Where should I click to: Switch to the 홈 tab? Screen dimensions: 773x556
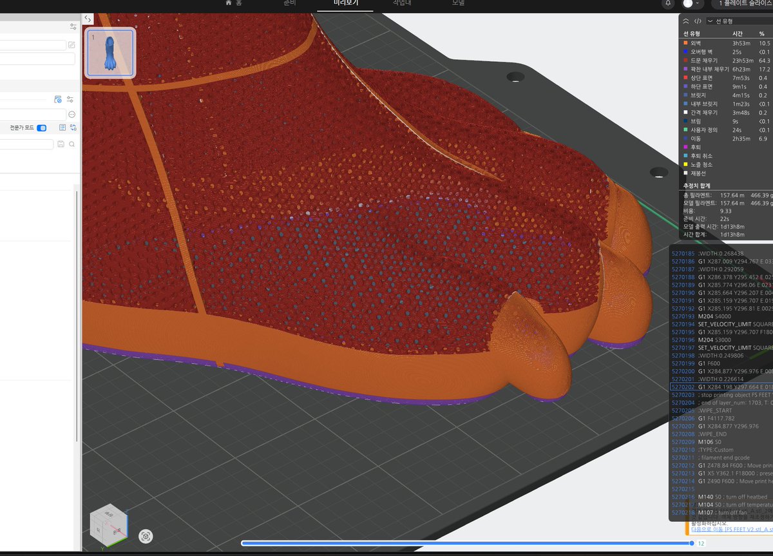[233, 3]
